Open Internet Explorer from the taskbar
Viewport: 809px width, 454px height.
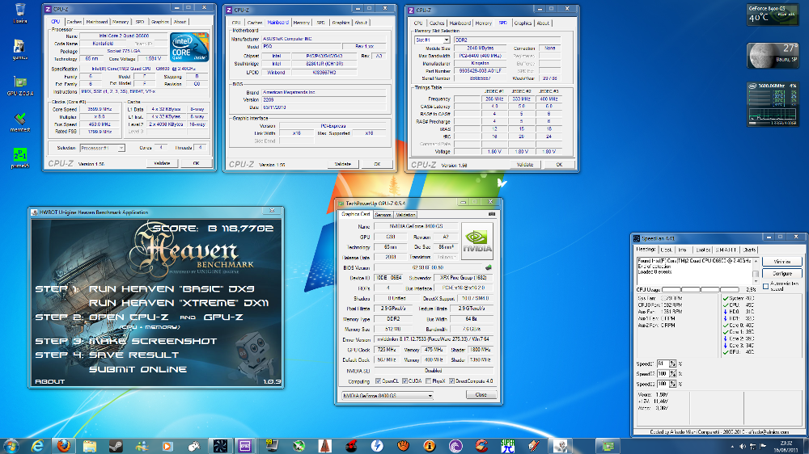pyautogui.click(x=37, y=446)
